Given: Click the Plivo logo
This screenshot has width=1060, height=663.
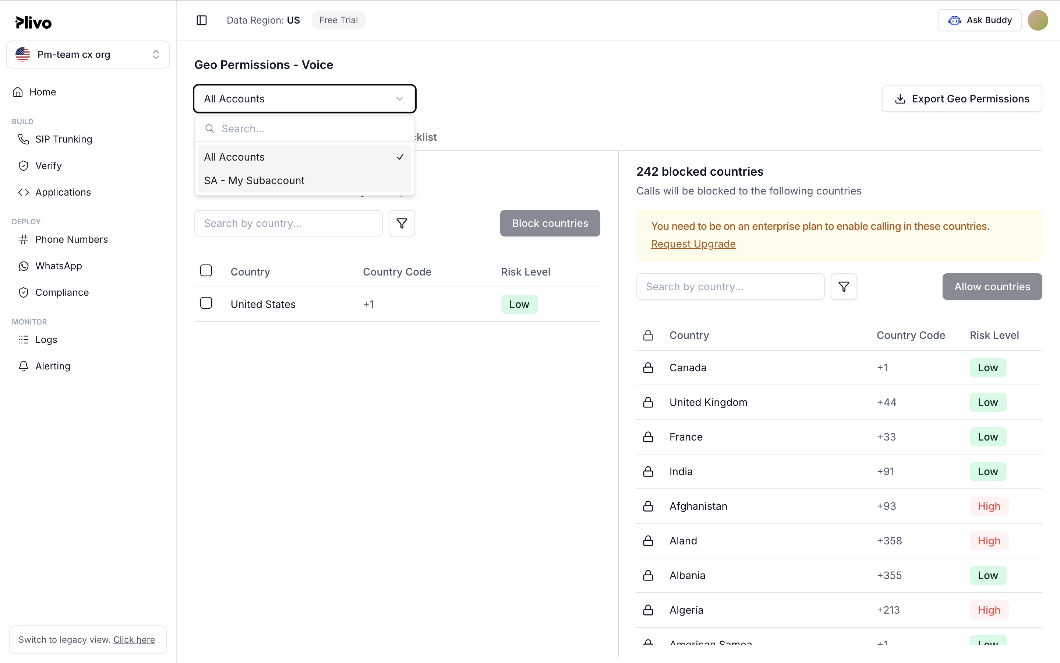Looking at the screenshot, I should click(x=33, y=22).
